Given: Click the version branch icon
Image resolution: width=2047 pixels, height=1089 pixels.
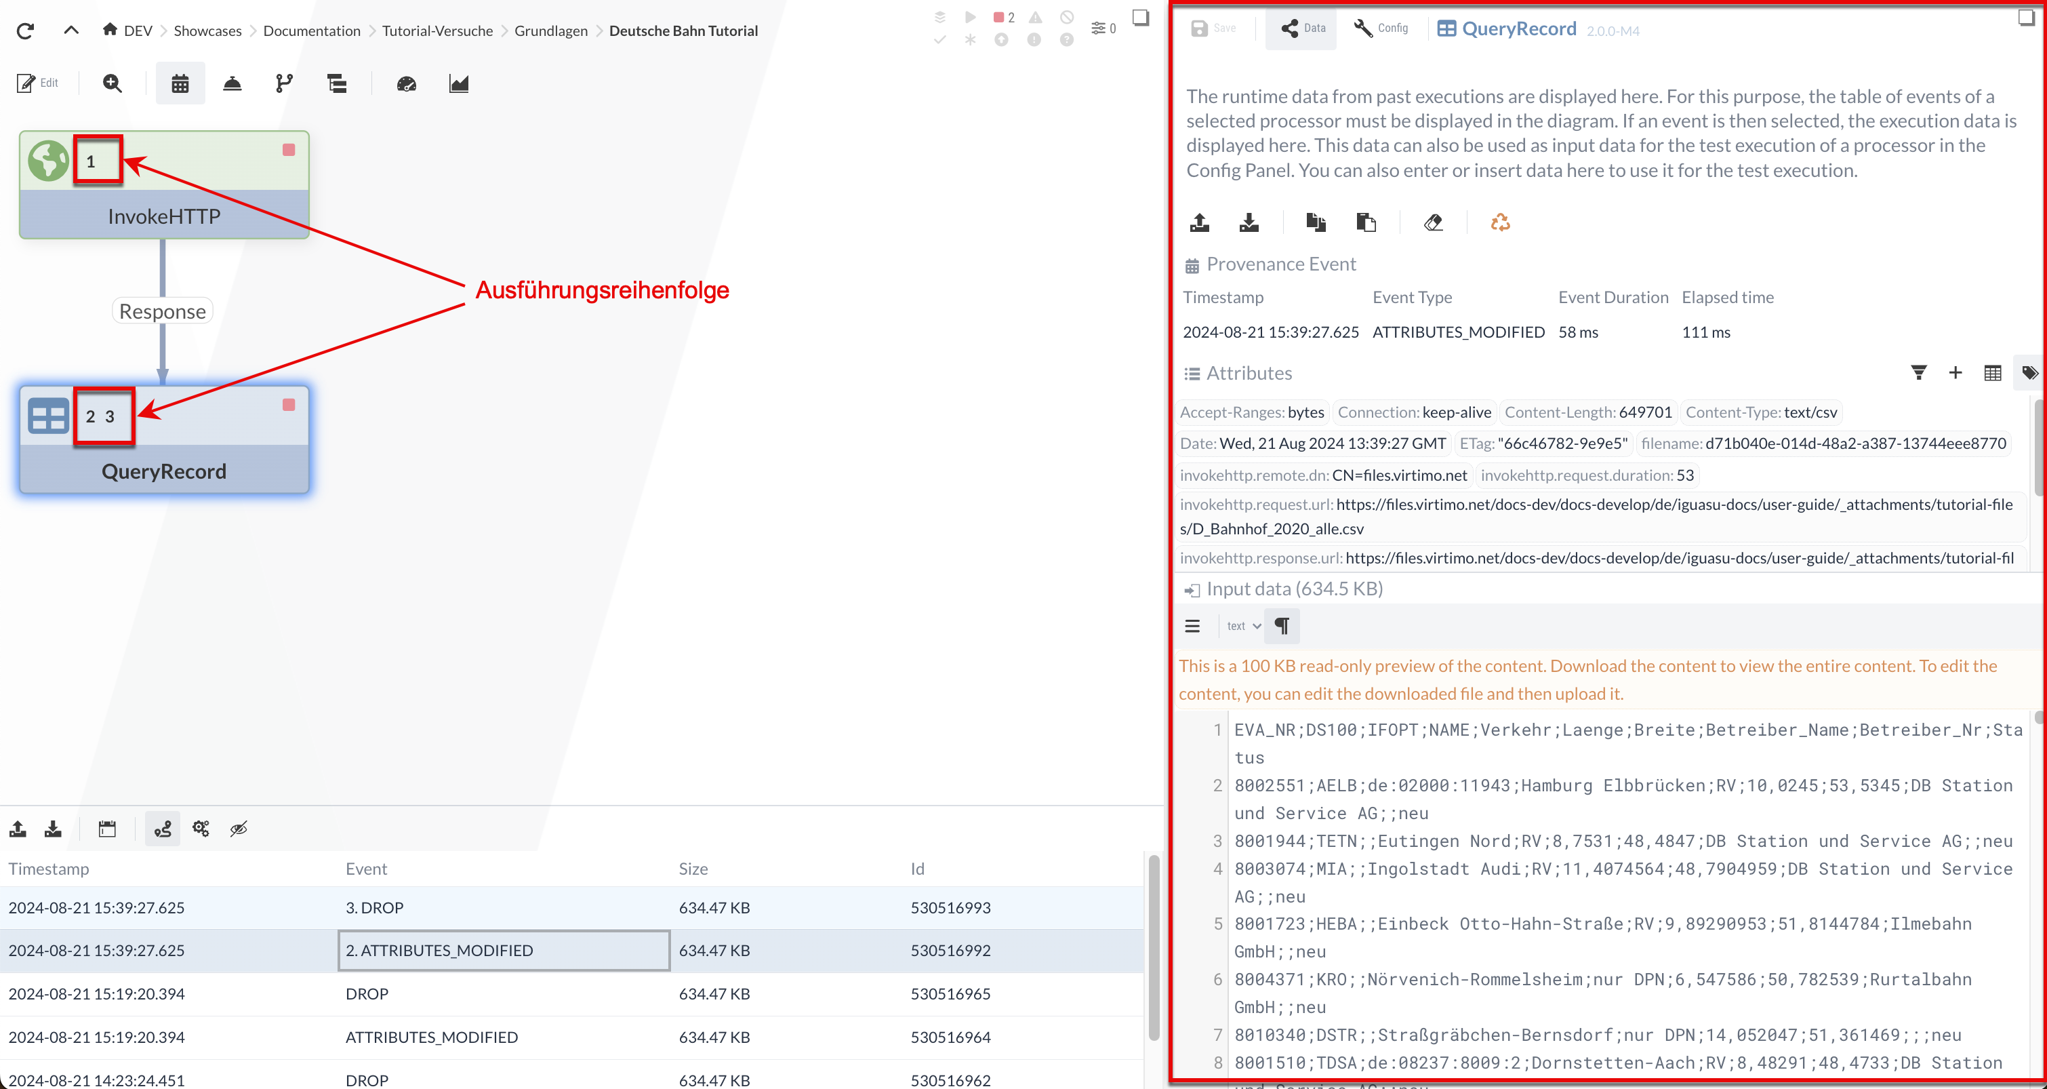Looking at the screenshot, I should 284,83.
